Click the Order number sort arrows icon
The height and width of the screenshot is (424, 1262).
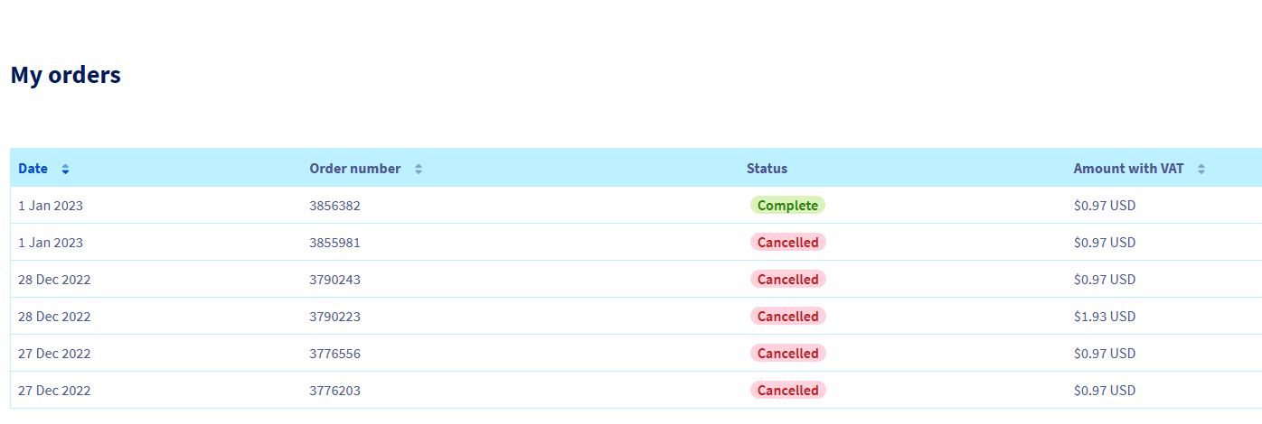tap(419, 169)
